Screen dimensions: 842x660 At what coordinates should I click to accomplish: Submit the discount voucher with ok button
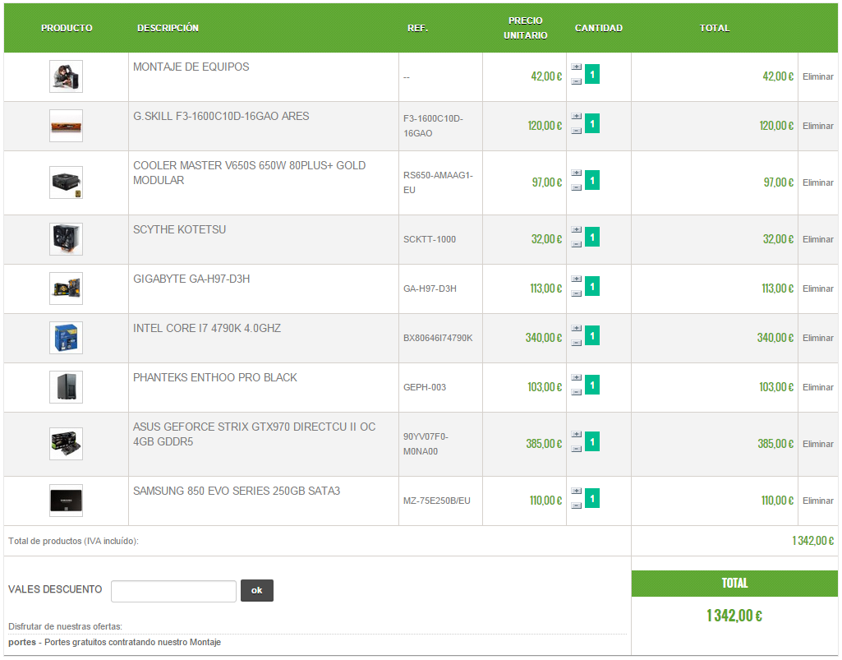pos(256,591)
